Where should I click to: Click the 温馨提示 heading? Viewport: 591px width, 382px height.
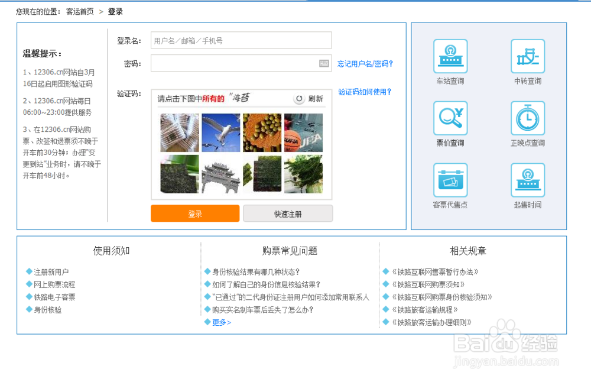point(42,54)
